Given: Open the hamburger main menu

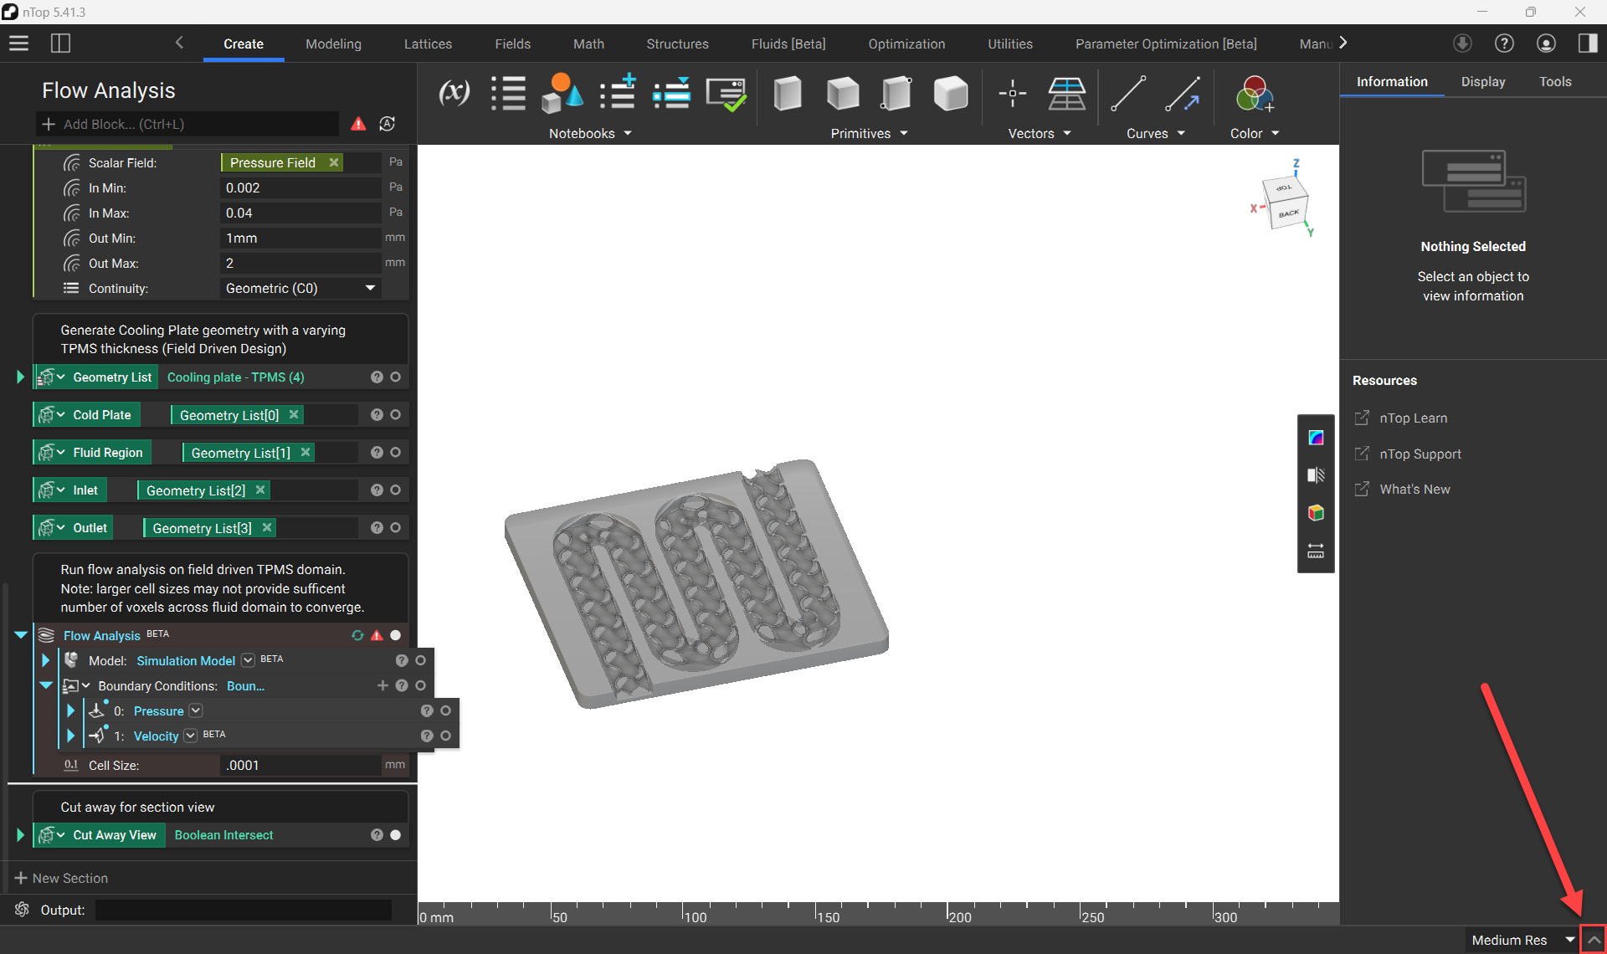Looking at the screenshot, I should tap(18, 44).
